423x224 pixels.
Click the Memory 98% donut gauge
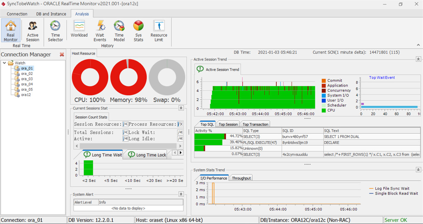(128, 77)
